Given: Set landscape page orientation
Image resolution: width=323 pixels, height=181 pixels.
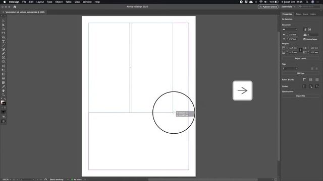Looking at the screenshot, I should (309, 29).
